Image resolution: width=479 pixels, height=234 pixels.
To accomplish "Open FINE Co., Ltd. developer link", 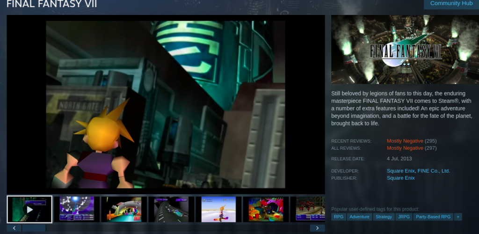I will click(434, 171).
